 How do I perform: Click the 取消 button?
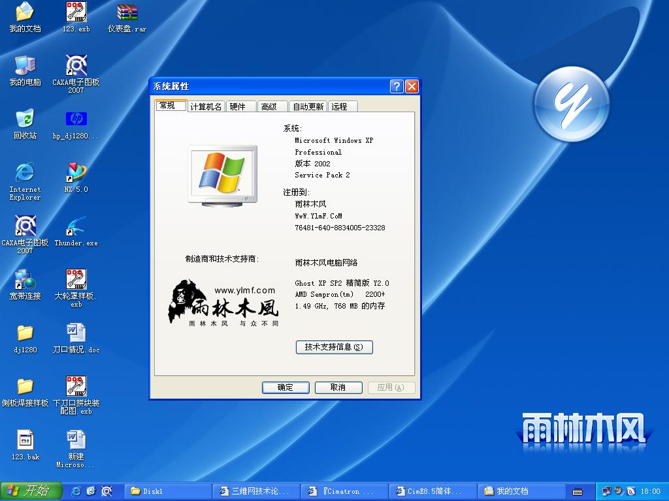(338, 387)
